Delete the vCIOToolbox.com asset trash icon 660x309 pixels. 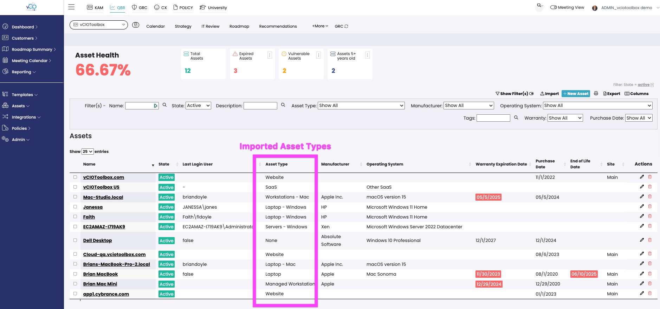(x=650, y=177)
